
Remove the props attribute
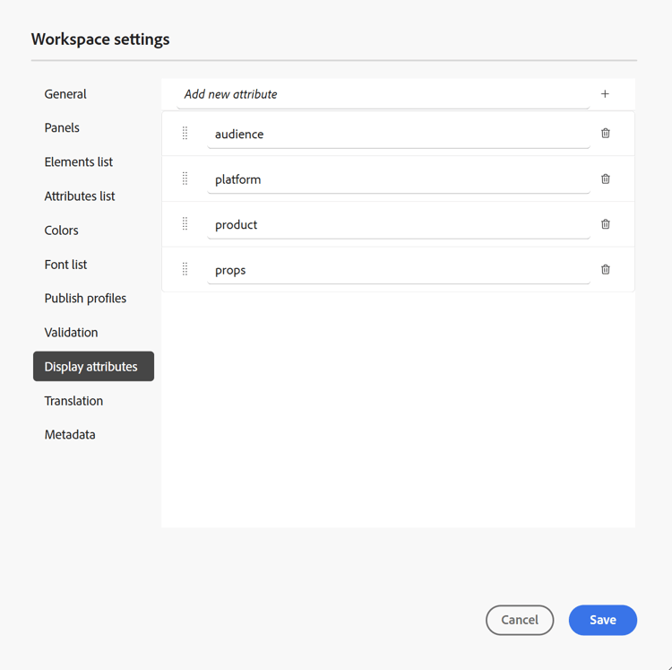coord(606,269)
